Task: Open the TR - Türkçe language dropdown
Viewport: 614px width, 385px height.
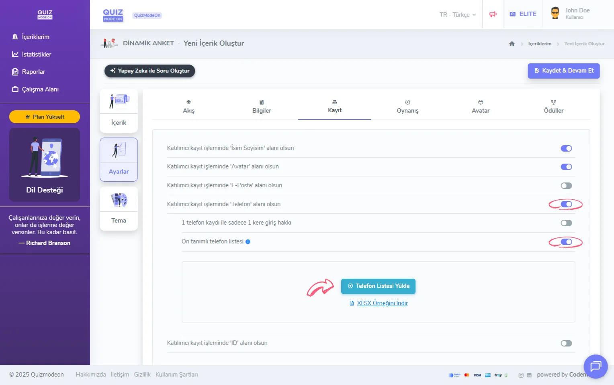Action: (x=456, y=14)
